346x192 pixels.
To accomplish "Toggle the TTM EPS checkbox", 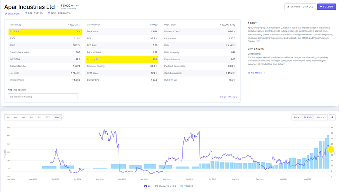I will [182, 186].
